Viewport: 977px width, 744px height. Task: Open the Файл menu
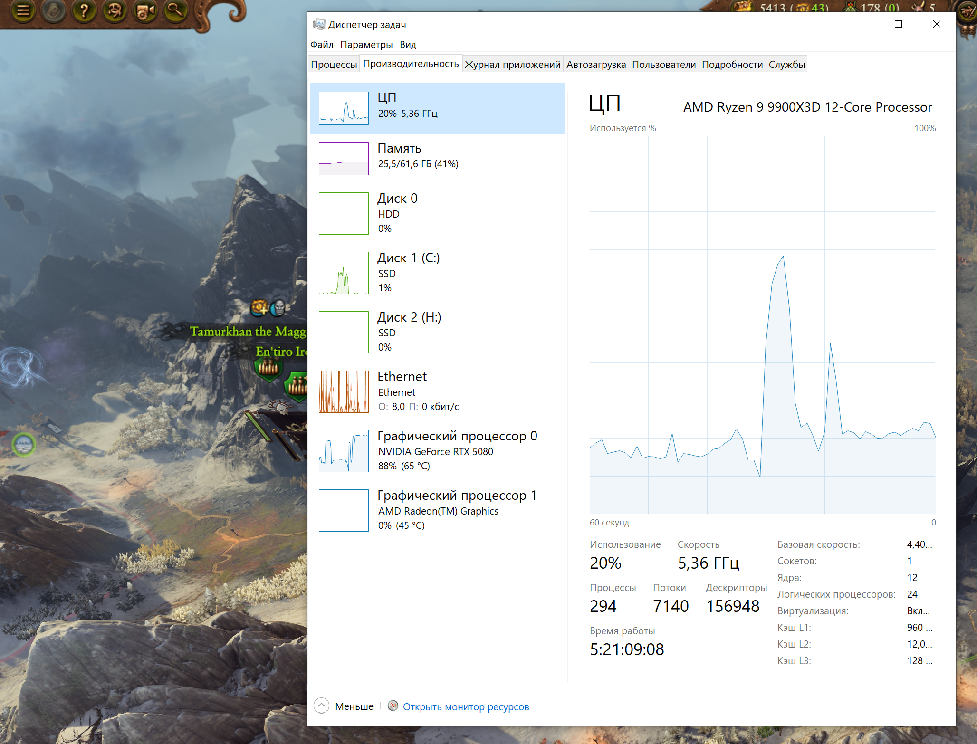[x=322, y=45]
